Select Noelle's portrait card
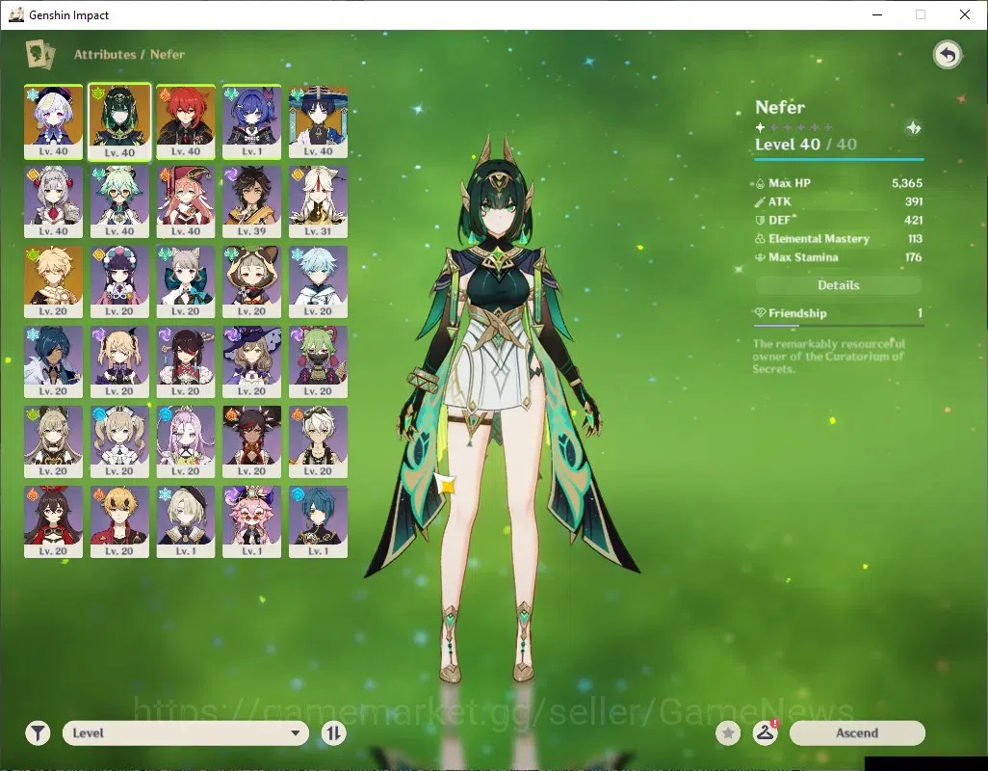The image size is (988, 771). click(54, 201)
